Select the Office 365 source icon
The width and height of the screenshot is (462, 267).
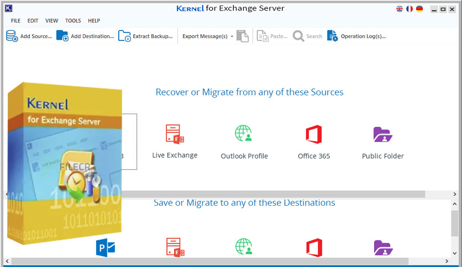[313, 135]
